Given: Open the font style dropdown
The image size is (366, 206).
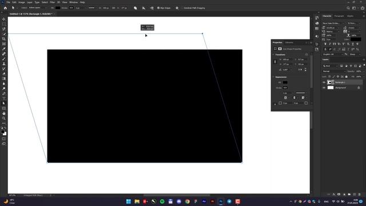Looking at the screenshot, I should (353, 23).
